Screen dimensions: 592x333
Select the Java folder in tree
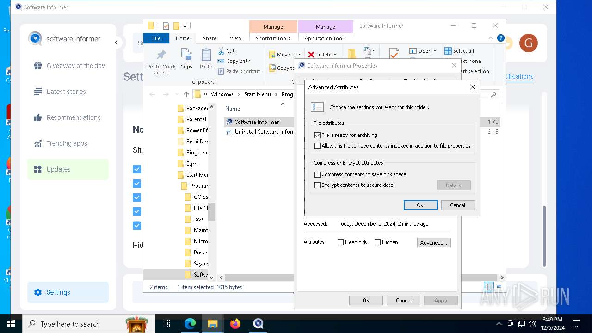pos(195,219)
